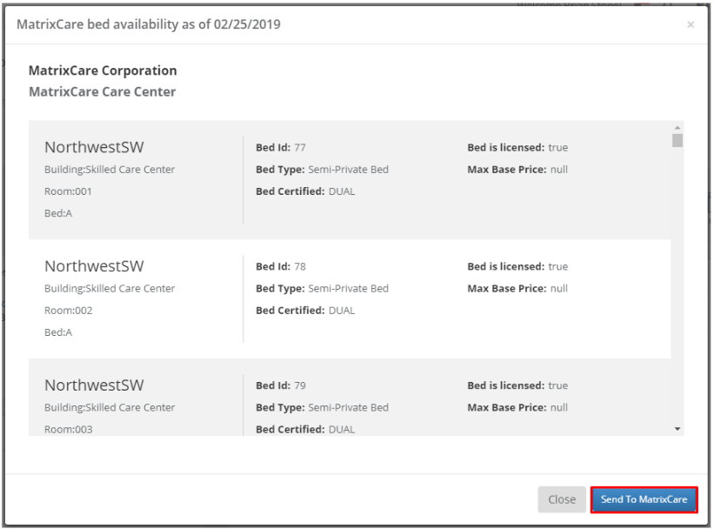Click the Room:003 text

click(x=69, y=429)
